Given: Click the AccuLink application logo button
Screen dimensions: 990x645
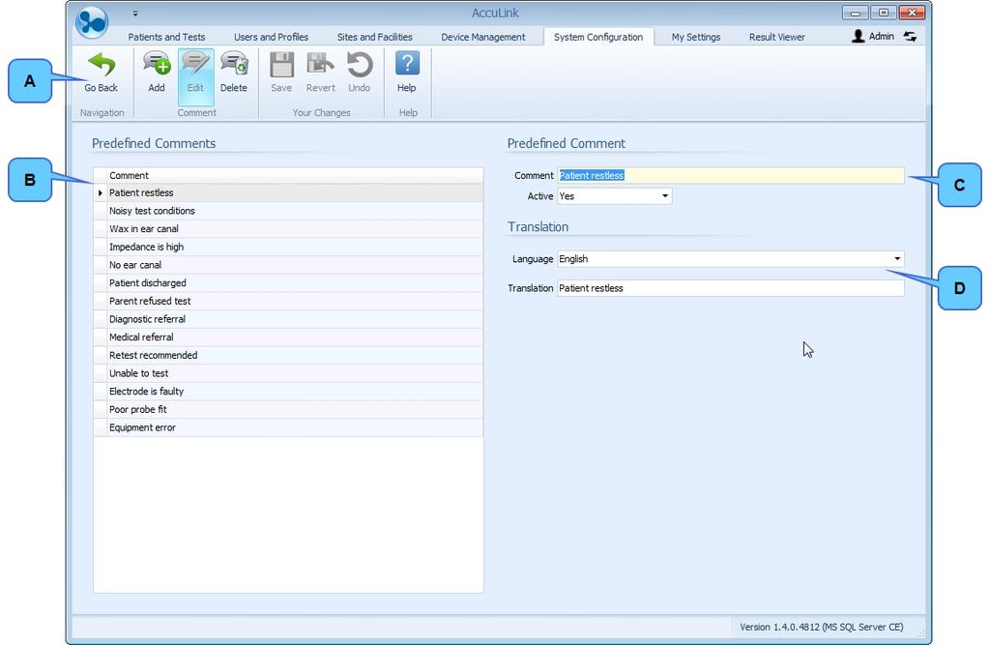Looking at the screenshot, I should [92, 21].
